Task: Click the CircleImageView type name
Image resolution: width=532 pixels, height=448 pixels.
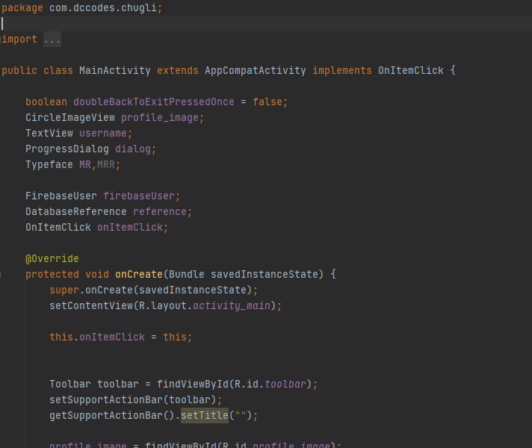Action: (70, 117)
